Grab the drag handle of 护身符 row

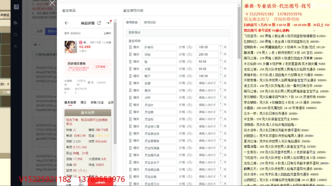pos(130,47)
